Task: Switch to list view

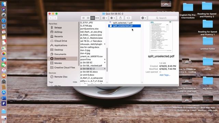Action: click(88, 18)
